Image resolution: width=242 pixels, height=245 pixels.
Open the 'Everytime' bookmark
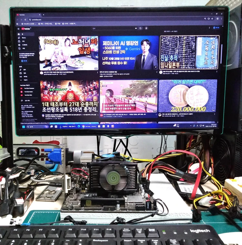pos(28,24)
